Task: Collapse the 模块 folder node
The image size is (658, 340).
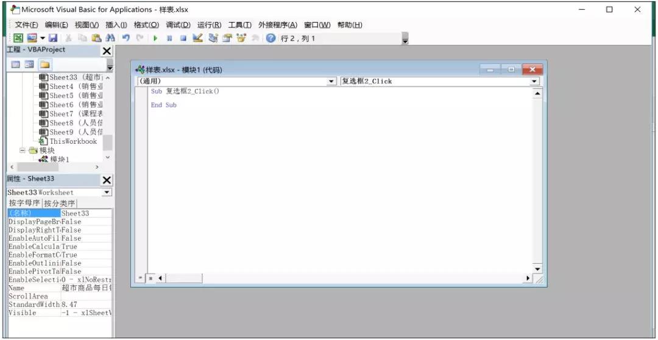Action: pyautogui.click(x=23, y=151)
